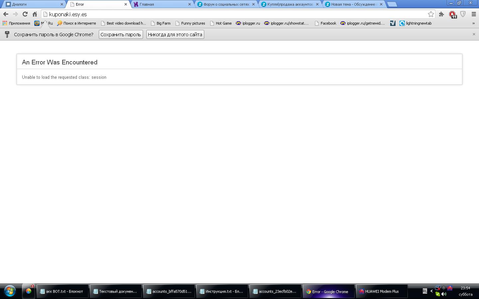This screenshot has height=299, width=479.
Task: Go back to the previous page
Action: pyautogui.click(x=6, y=14)
